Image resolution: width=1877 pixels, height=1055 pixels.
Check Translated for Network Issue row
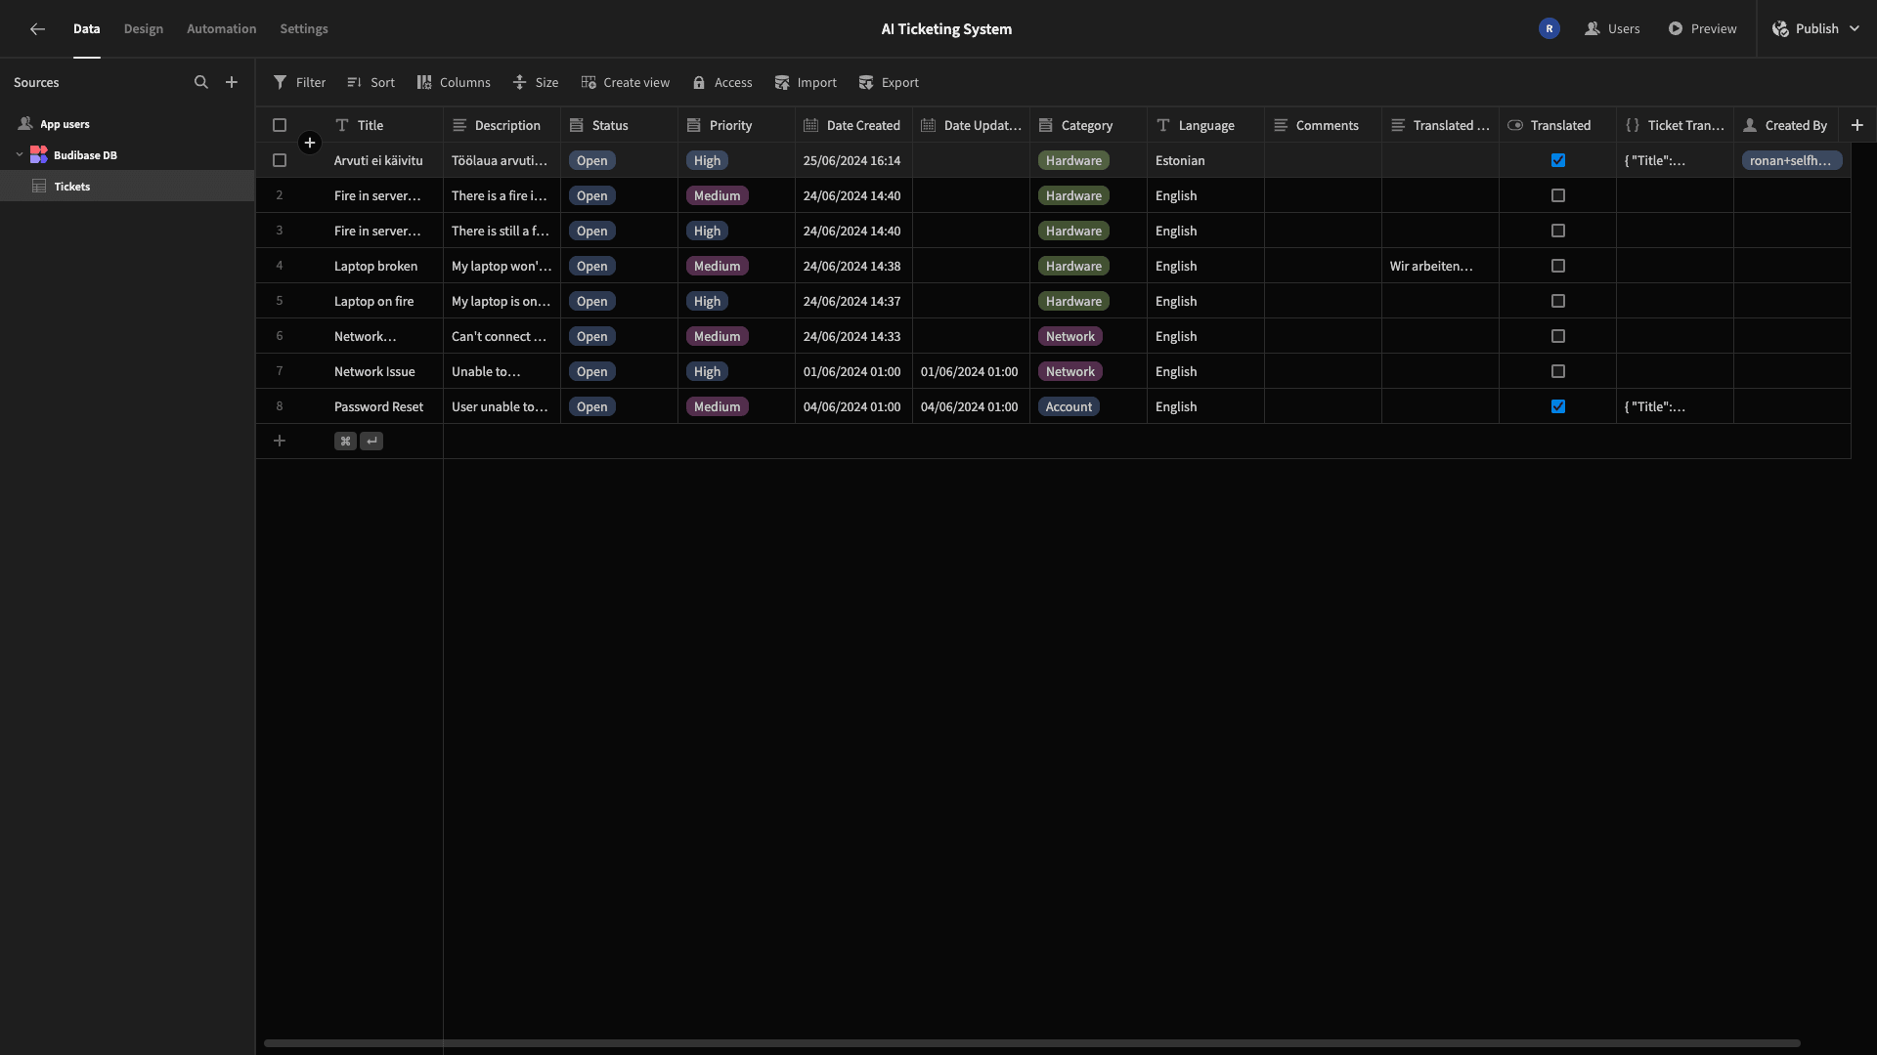pyautogui.click(x=1558, y=371)
